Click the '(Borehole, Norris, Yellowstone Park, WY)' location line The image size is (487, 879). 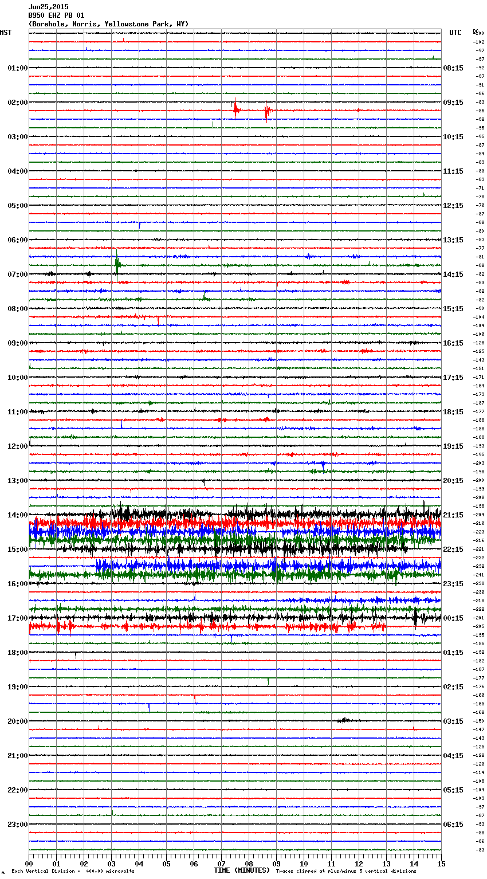[x=108, y=24]
